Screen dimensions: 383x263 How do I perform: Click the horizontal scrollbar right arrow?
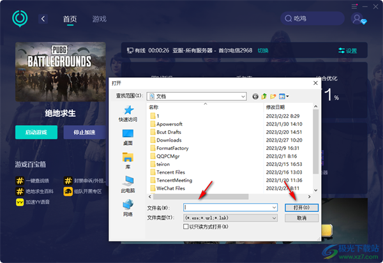pyautogui.click(x=309, y=197)
